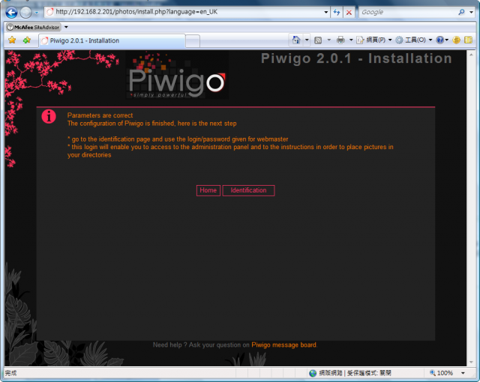Click the browser Back arrow button

[x=12, y=13]
